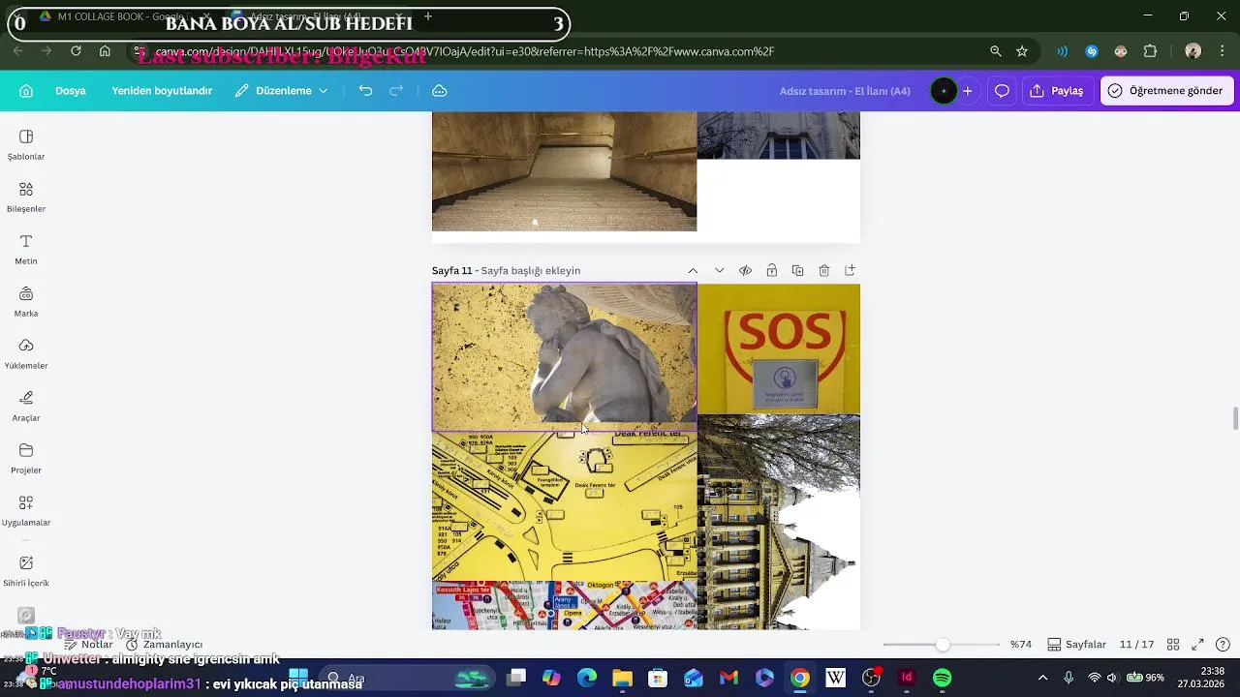The image size is (1240, 697).
Task: Toggle the Notlar notes panel
Action: 88,645
